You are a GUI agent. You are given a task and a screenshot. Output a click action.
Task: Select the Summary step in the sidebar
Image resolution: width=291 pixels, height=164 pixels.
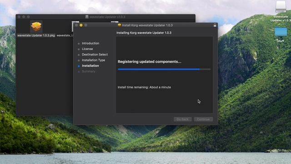click(89, 72)
